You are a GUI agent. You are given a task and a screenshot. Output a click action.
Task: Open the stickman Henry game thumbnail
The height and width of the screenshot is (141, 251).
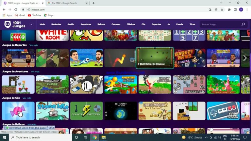click(86, 85)
